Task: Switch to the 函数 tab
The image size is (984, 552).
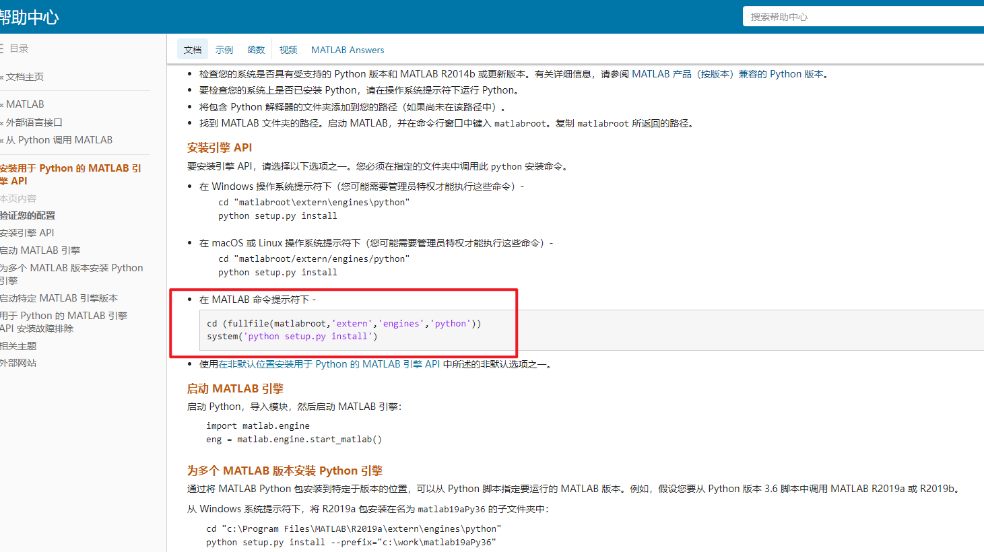Action: pyautogui.click(x=256, y=50)
